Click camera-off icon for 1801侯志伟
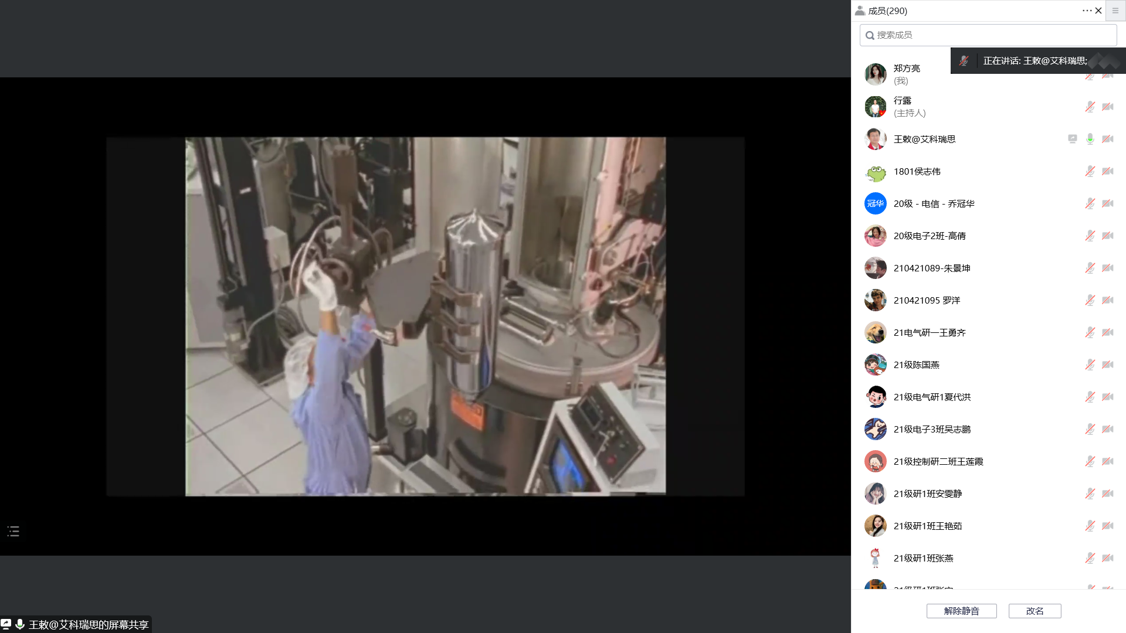Image resolution: width=1126 pixels, height=633 pixels. point(1107,171)
